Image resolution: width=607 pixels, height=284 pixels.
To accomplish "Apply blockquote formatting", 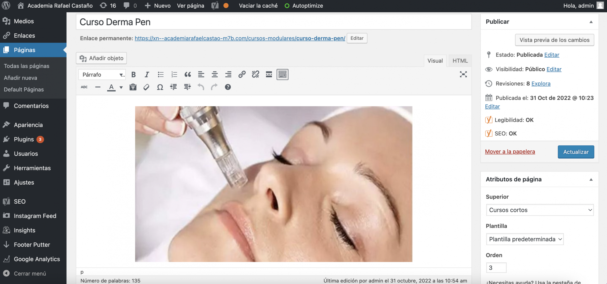I will (188, 75).
